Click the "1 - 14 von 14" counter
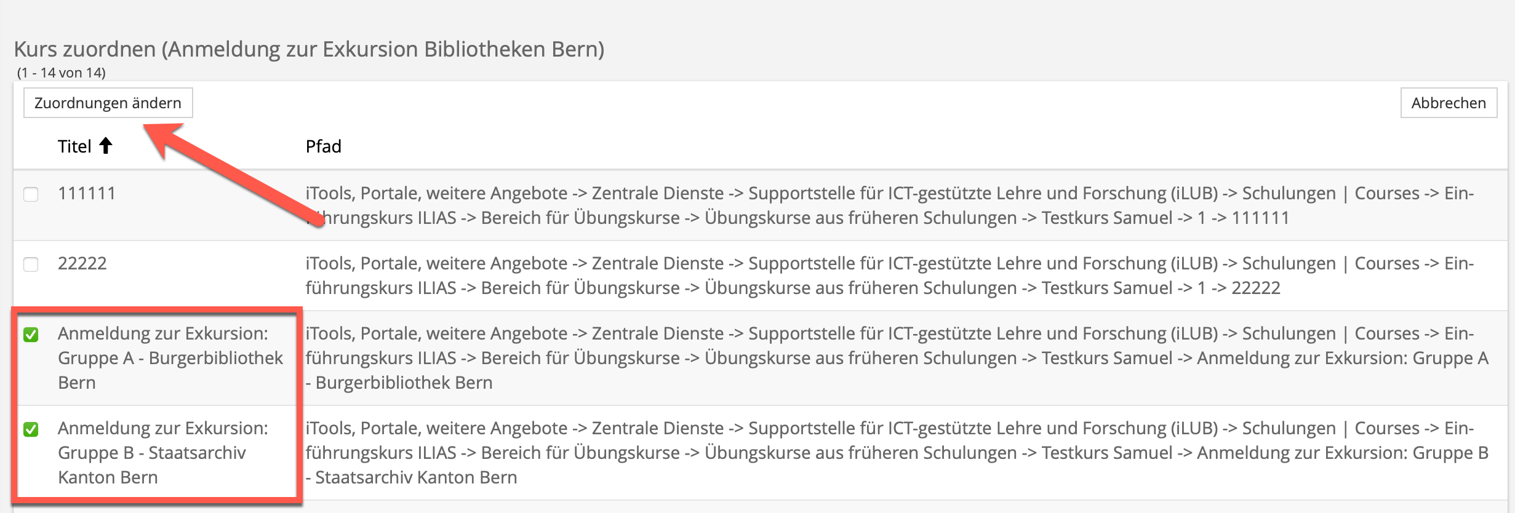 coord(62,73)
